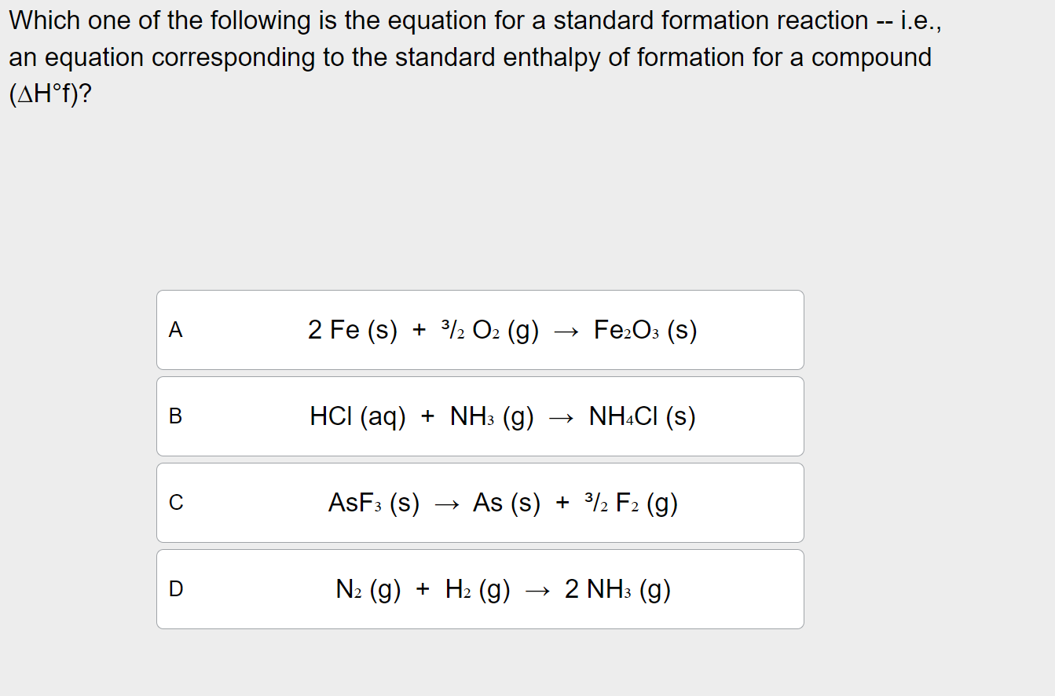Select answer option C

coord(480,502)
